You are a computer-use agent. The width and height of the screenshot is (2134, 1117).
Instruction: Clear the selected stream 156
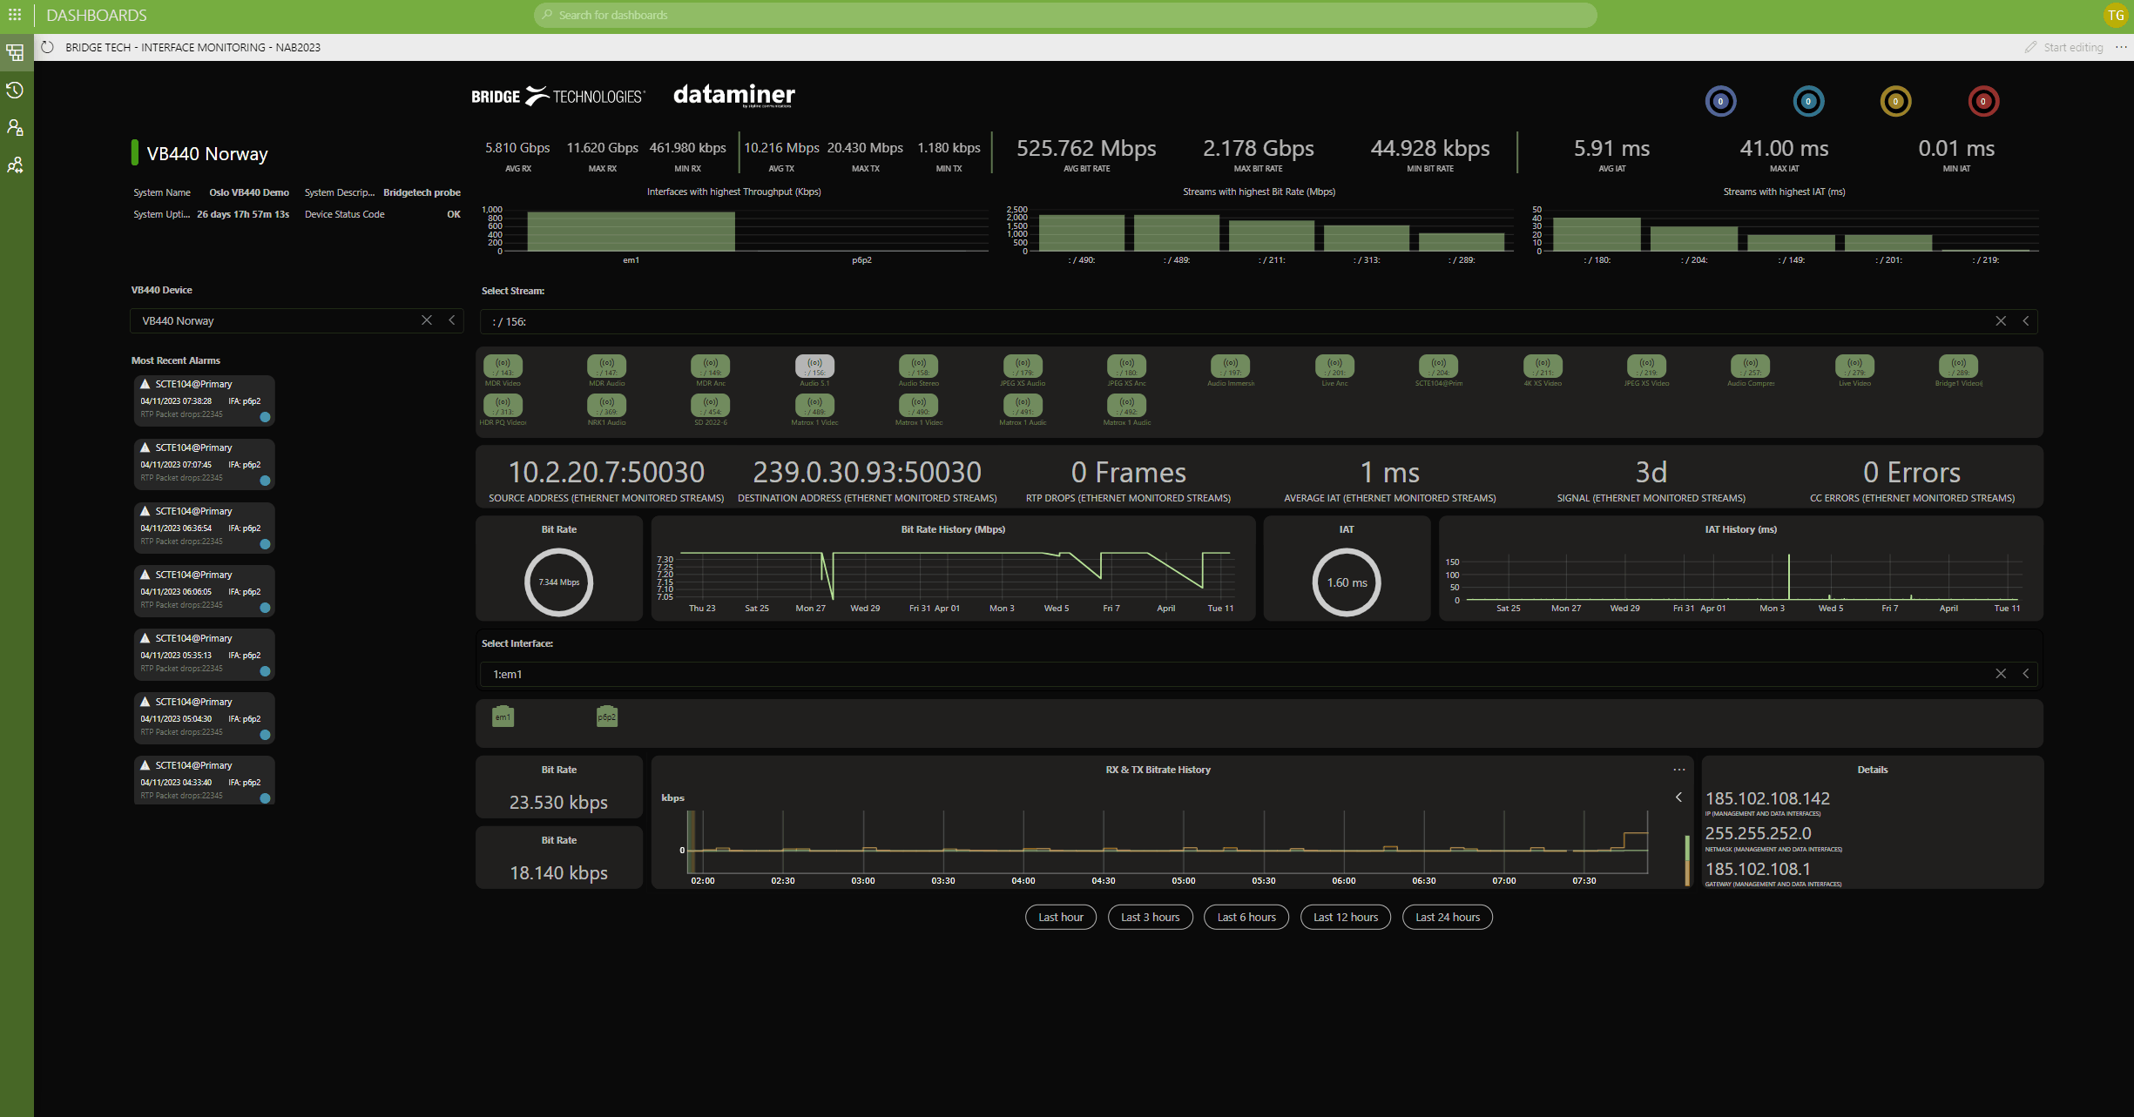click(x=2001, y=321)
